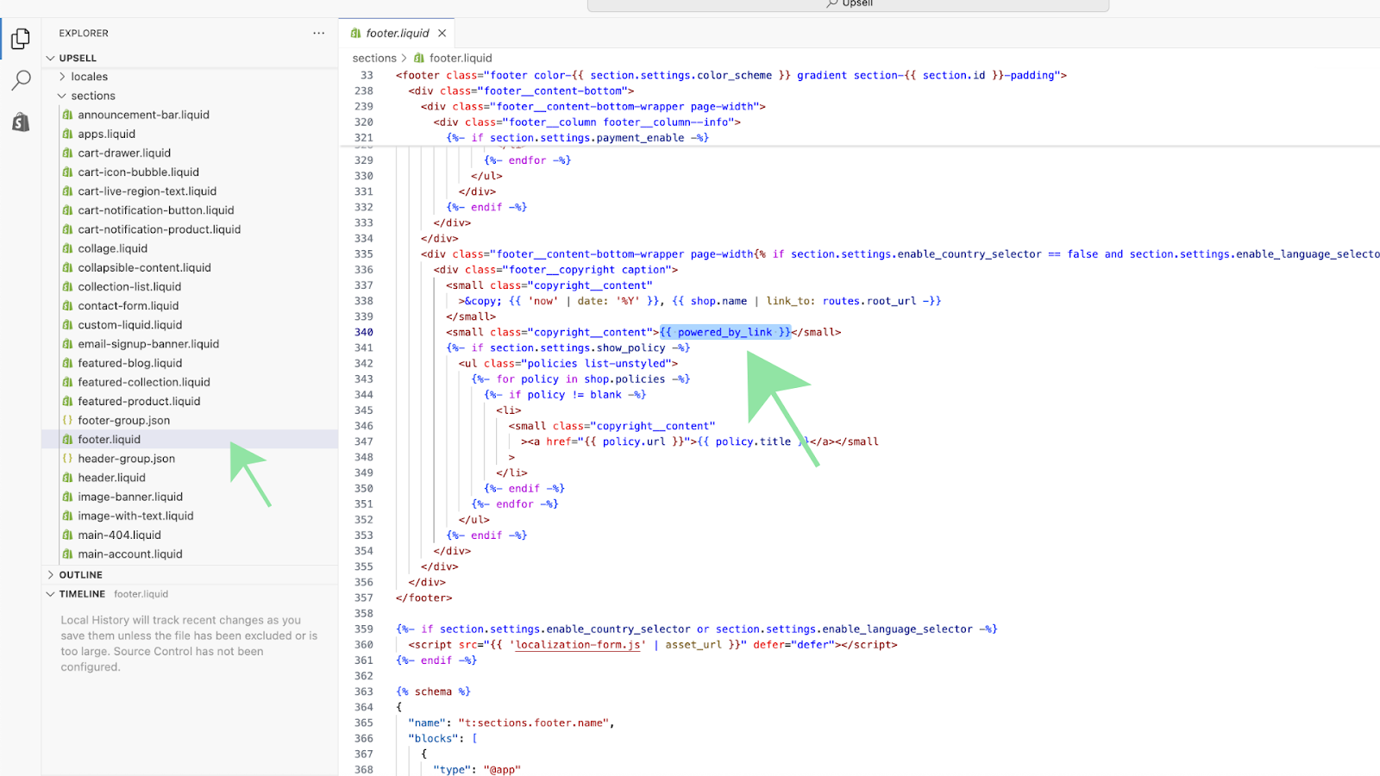Open announcement-bar.liquid from file tree
Screen dimensions: 1380x776
[x=143, y=115]
